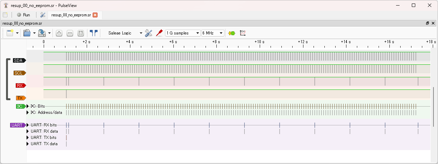Image resolution: width=438 pixels, height=164 pixels.
Task: Zoom out on the waveform
Action: click(70, 33)
